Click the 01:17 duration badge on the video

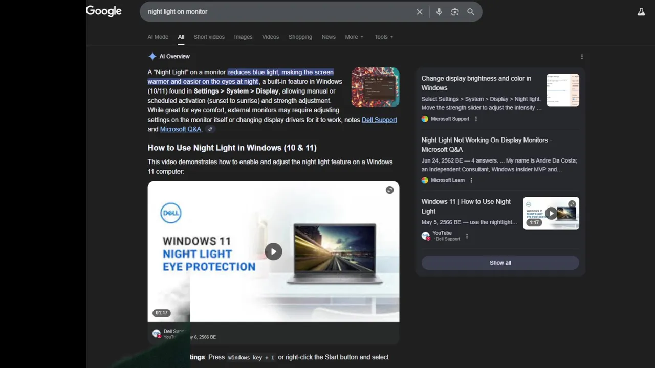pyautogui.click(x=162, y=313)
